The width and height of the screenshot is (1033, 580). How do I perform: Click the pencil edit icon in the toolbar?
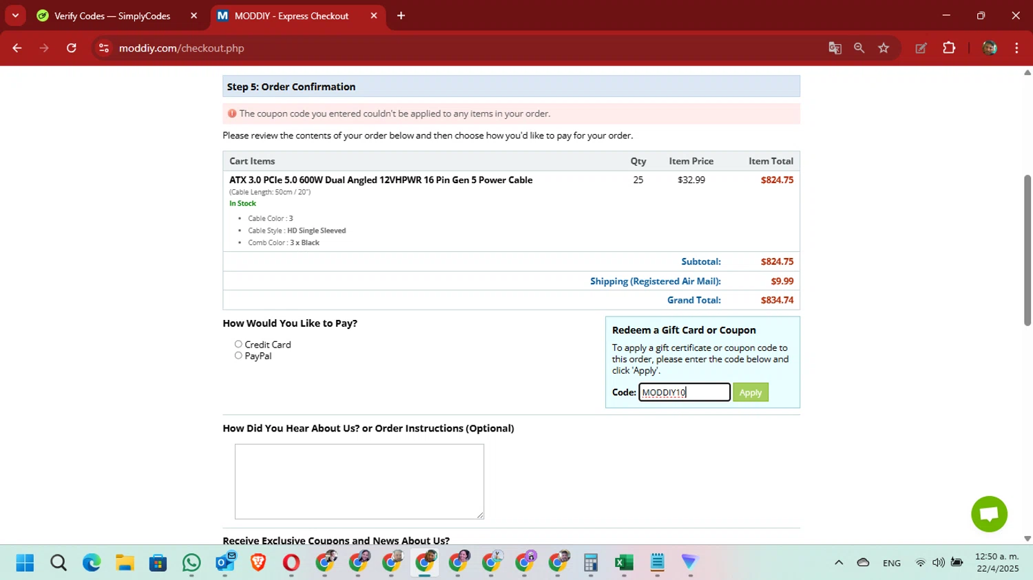(921, 48)
